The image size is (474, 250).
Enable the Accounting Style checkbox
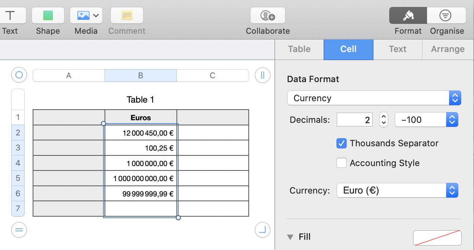(342, 163)
